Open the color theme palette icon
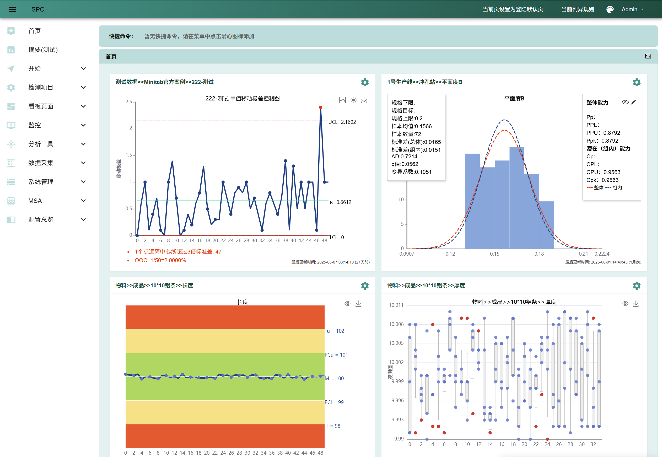 pyautogui.click(x=610, y=9)
